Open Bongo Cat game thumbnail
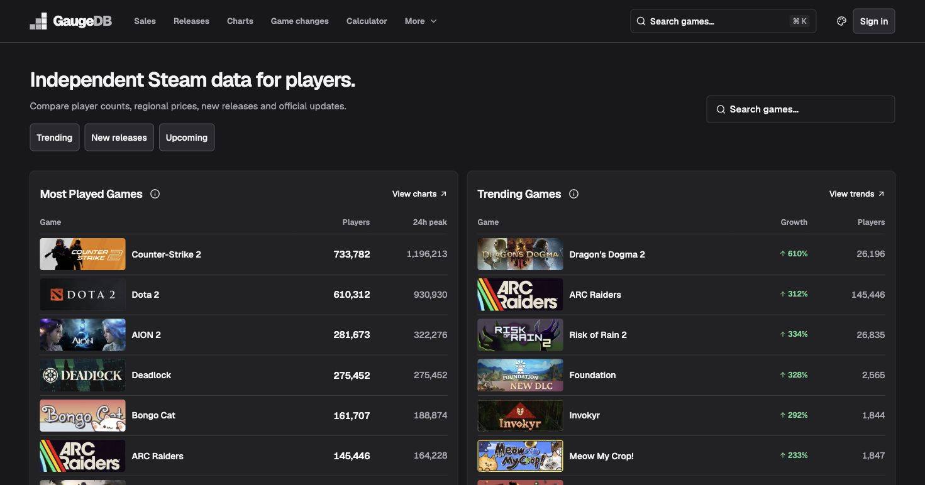The width and height of the screenshot is (925, 485). [82, 415]
